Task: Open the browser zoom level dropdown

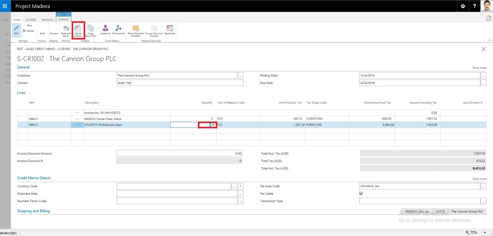Action: point(485,232)
